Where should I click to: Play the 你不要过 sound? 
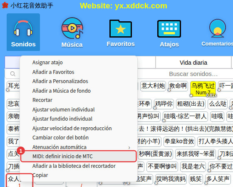click(221, 167)
